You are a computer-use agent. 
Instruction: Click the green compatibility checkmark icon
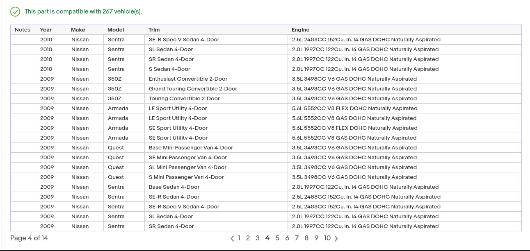15,11
